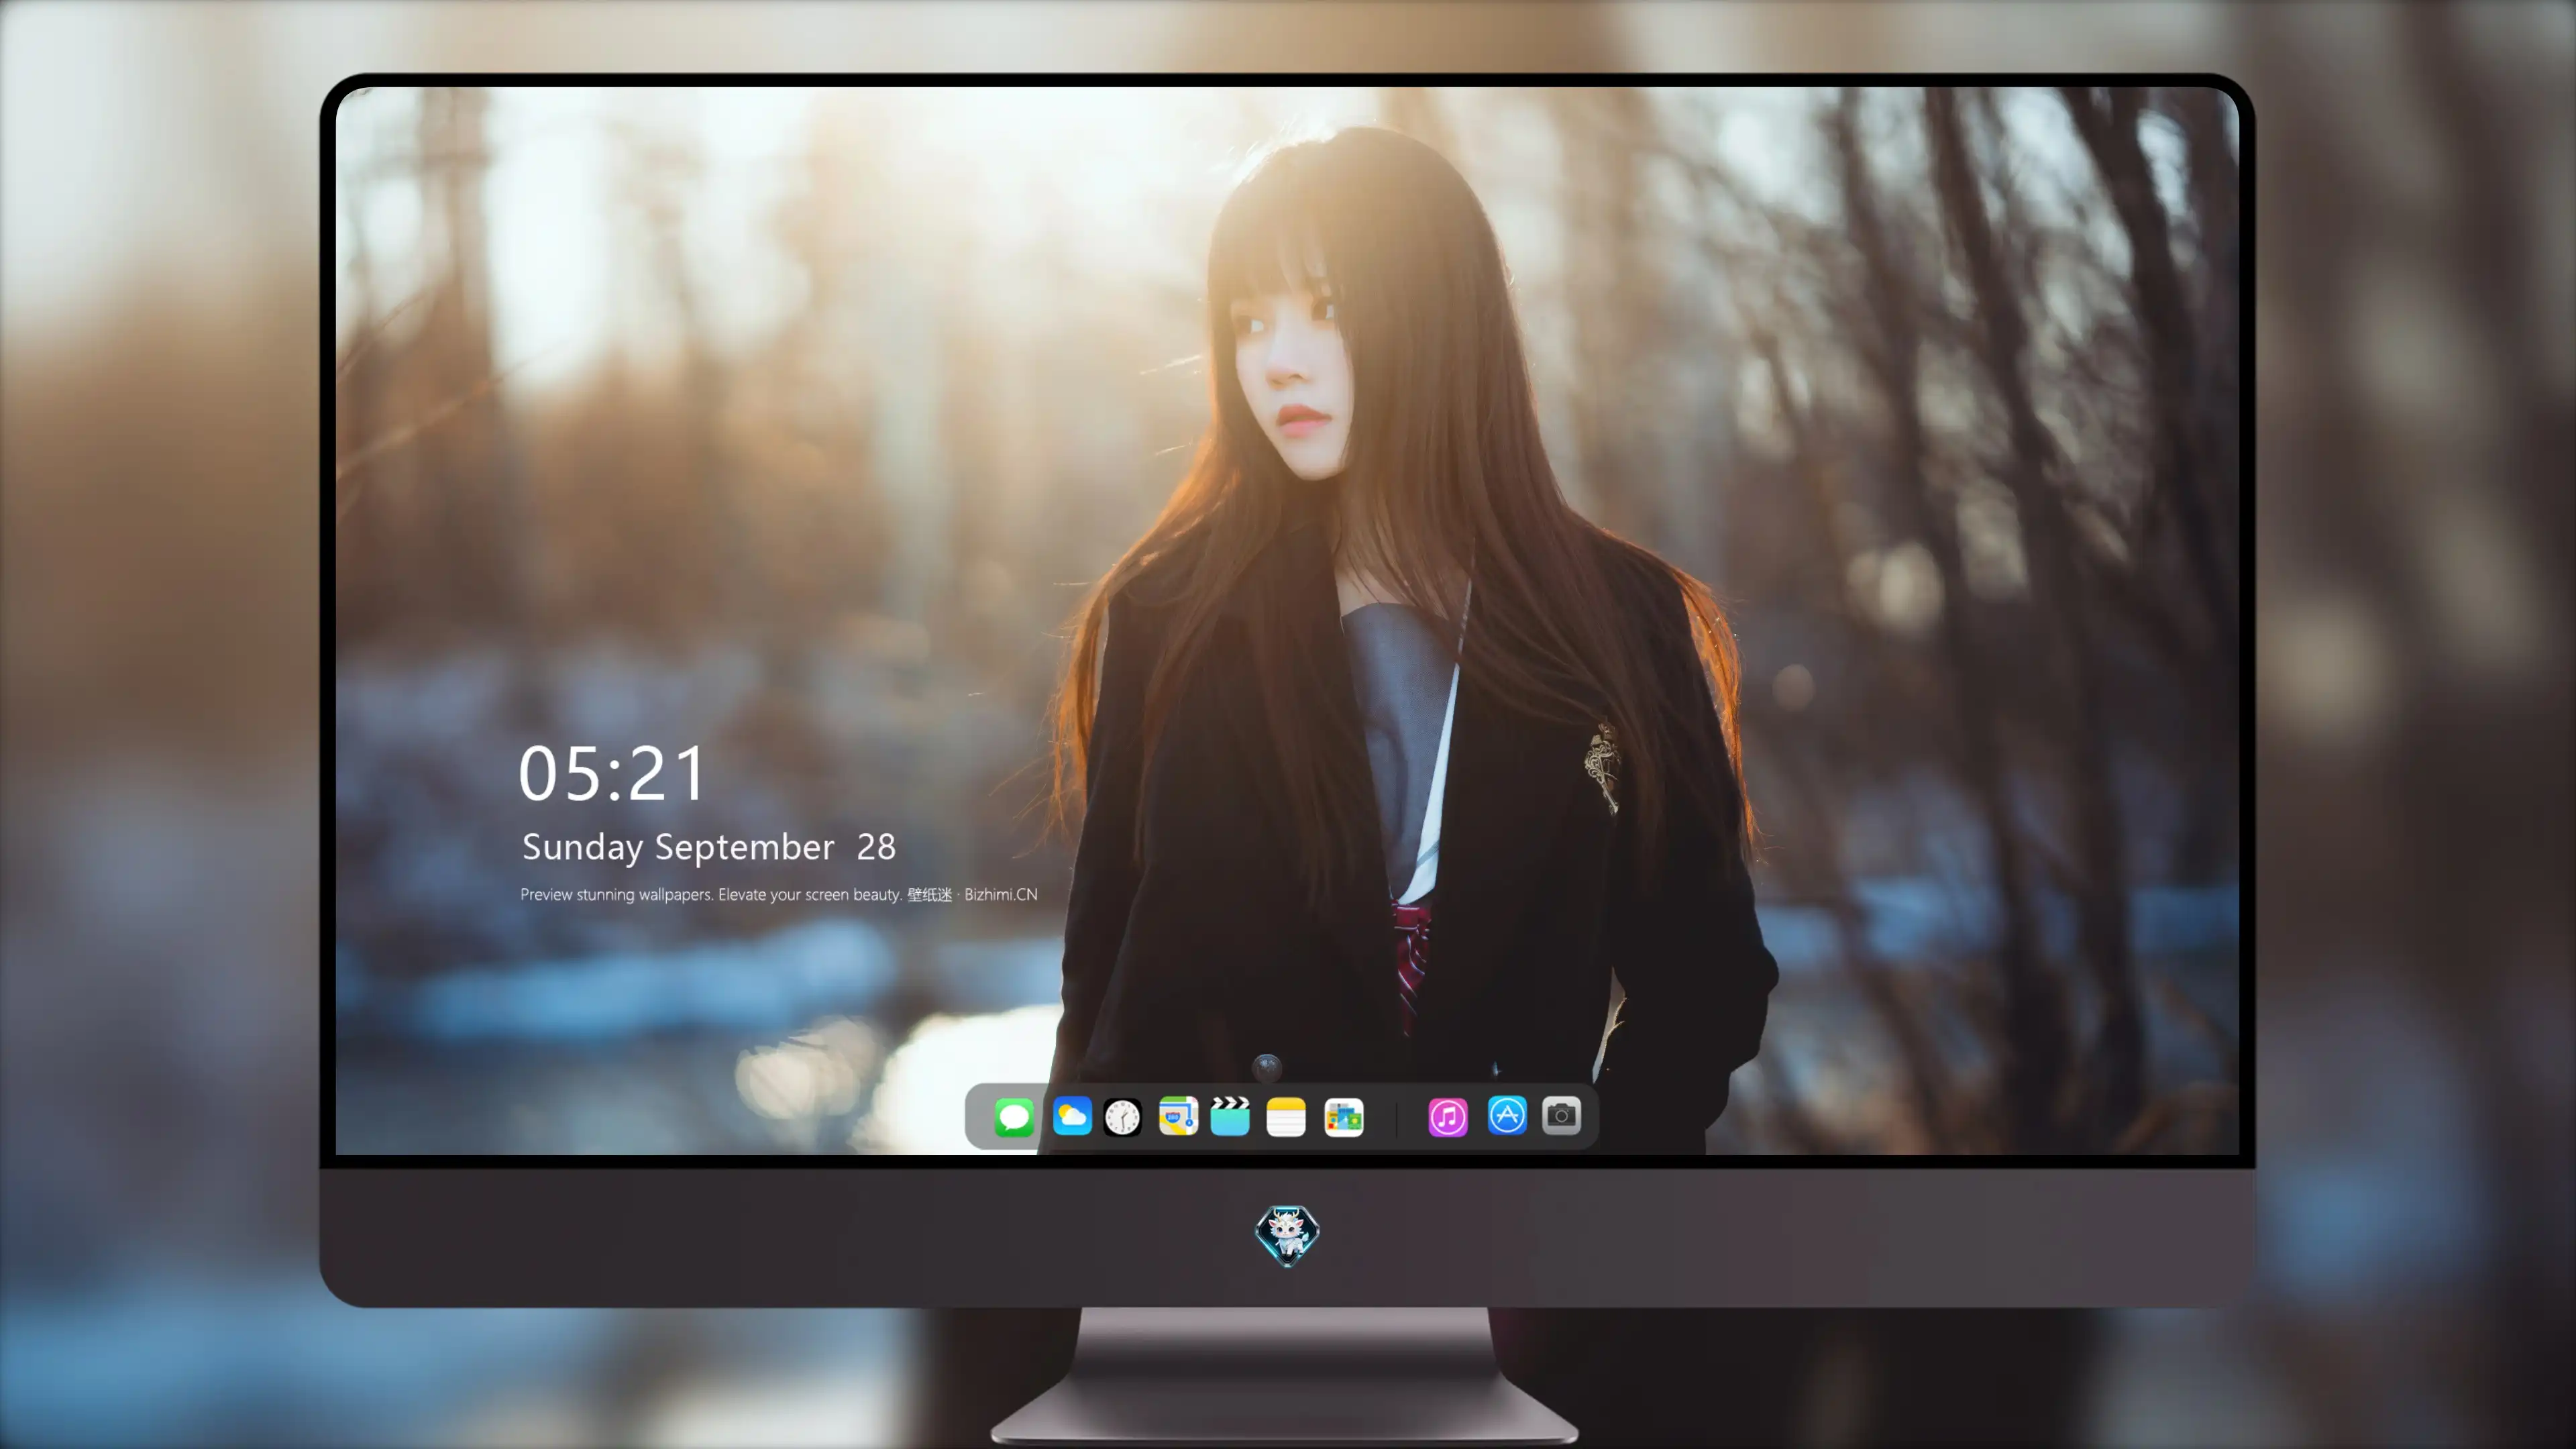
Task: Open the photo collage gallery dock icon
Action: pyautogui.click(x=1344, y=1117)
